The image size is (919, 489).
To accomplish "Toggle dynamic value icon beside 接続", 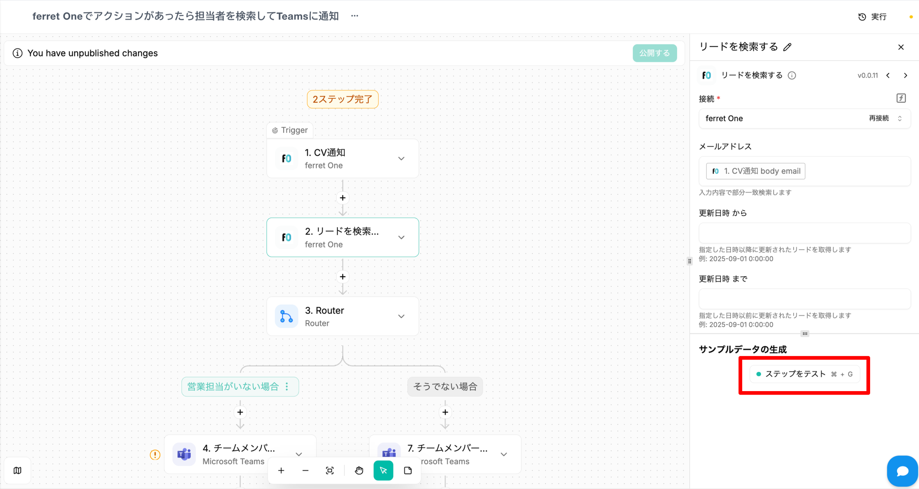I will tap(901, 98).
